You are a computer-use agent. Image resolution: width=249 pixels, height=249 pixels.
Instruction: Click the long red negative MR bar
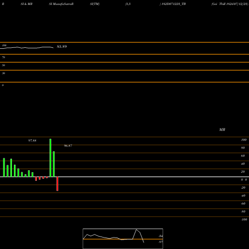coord(57,184)
